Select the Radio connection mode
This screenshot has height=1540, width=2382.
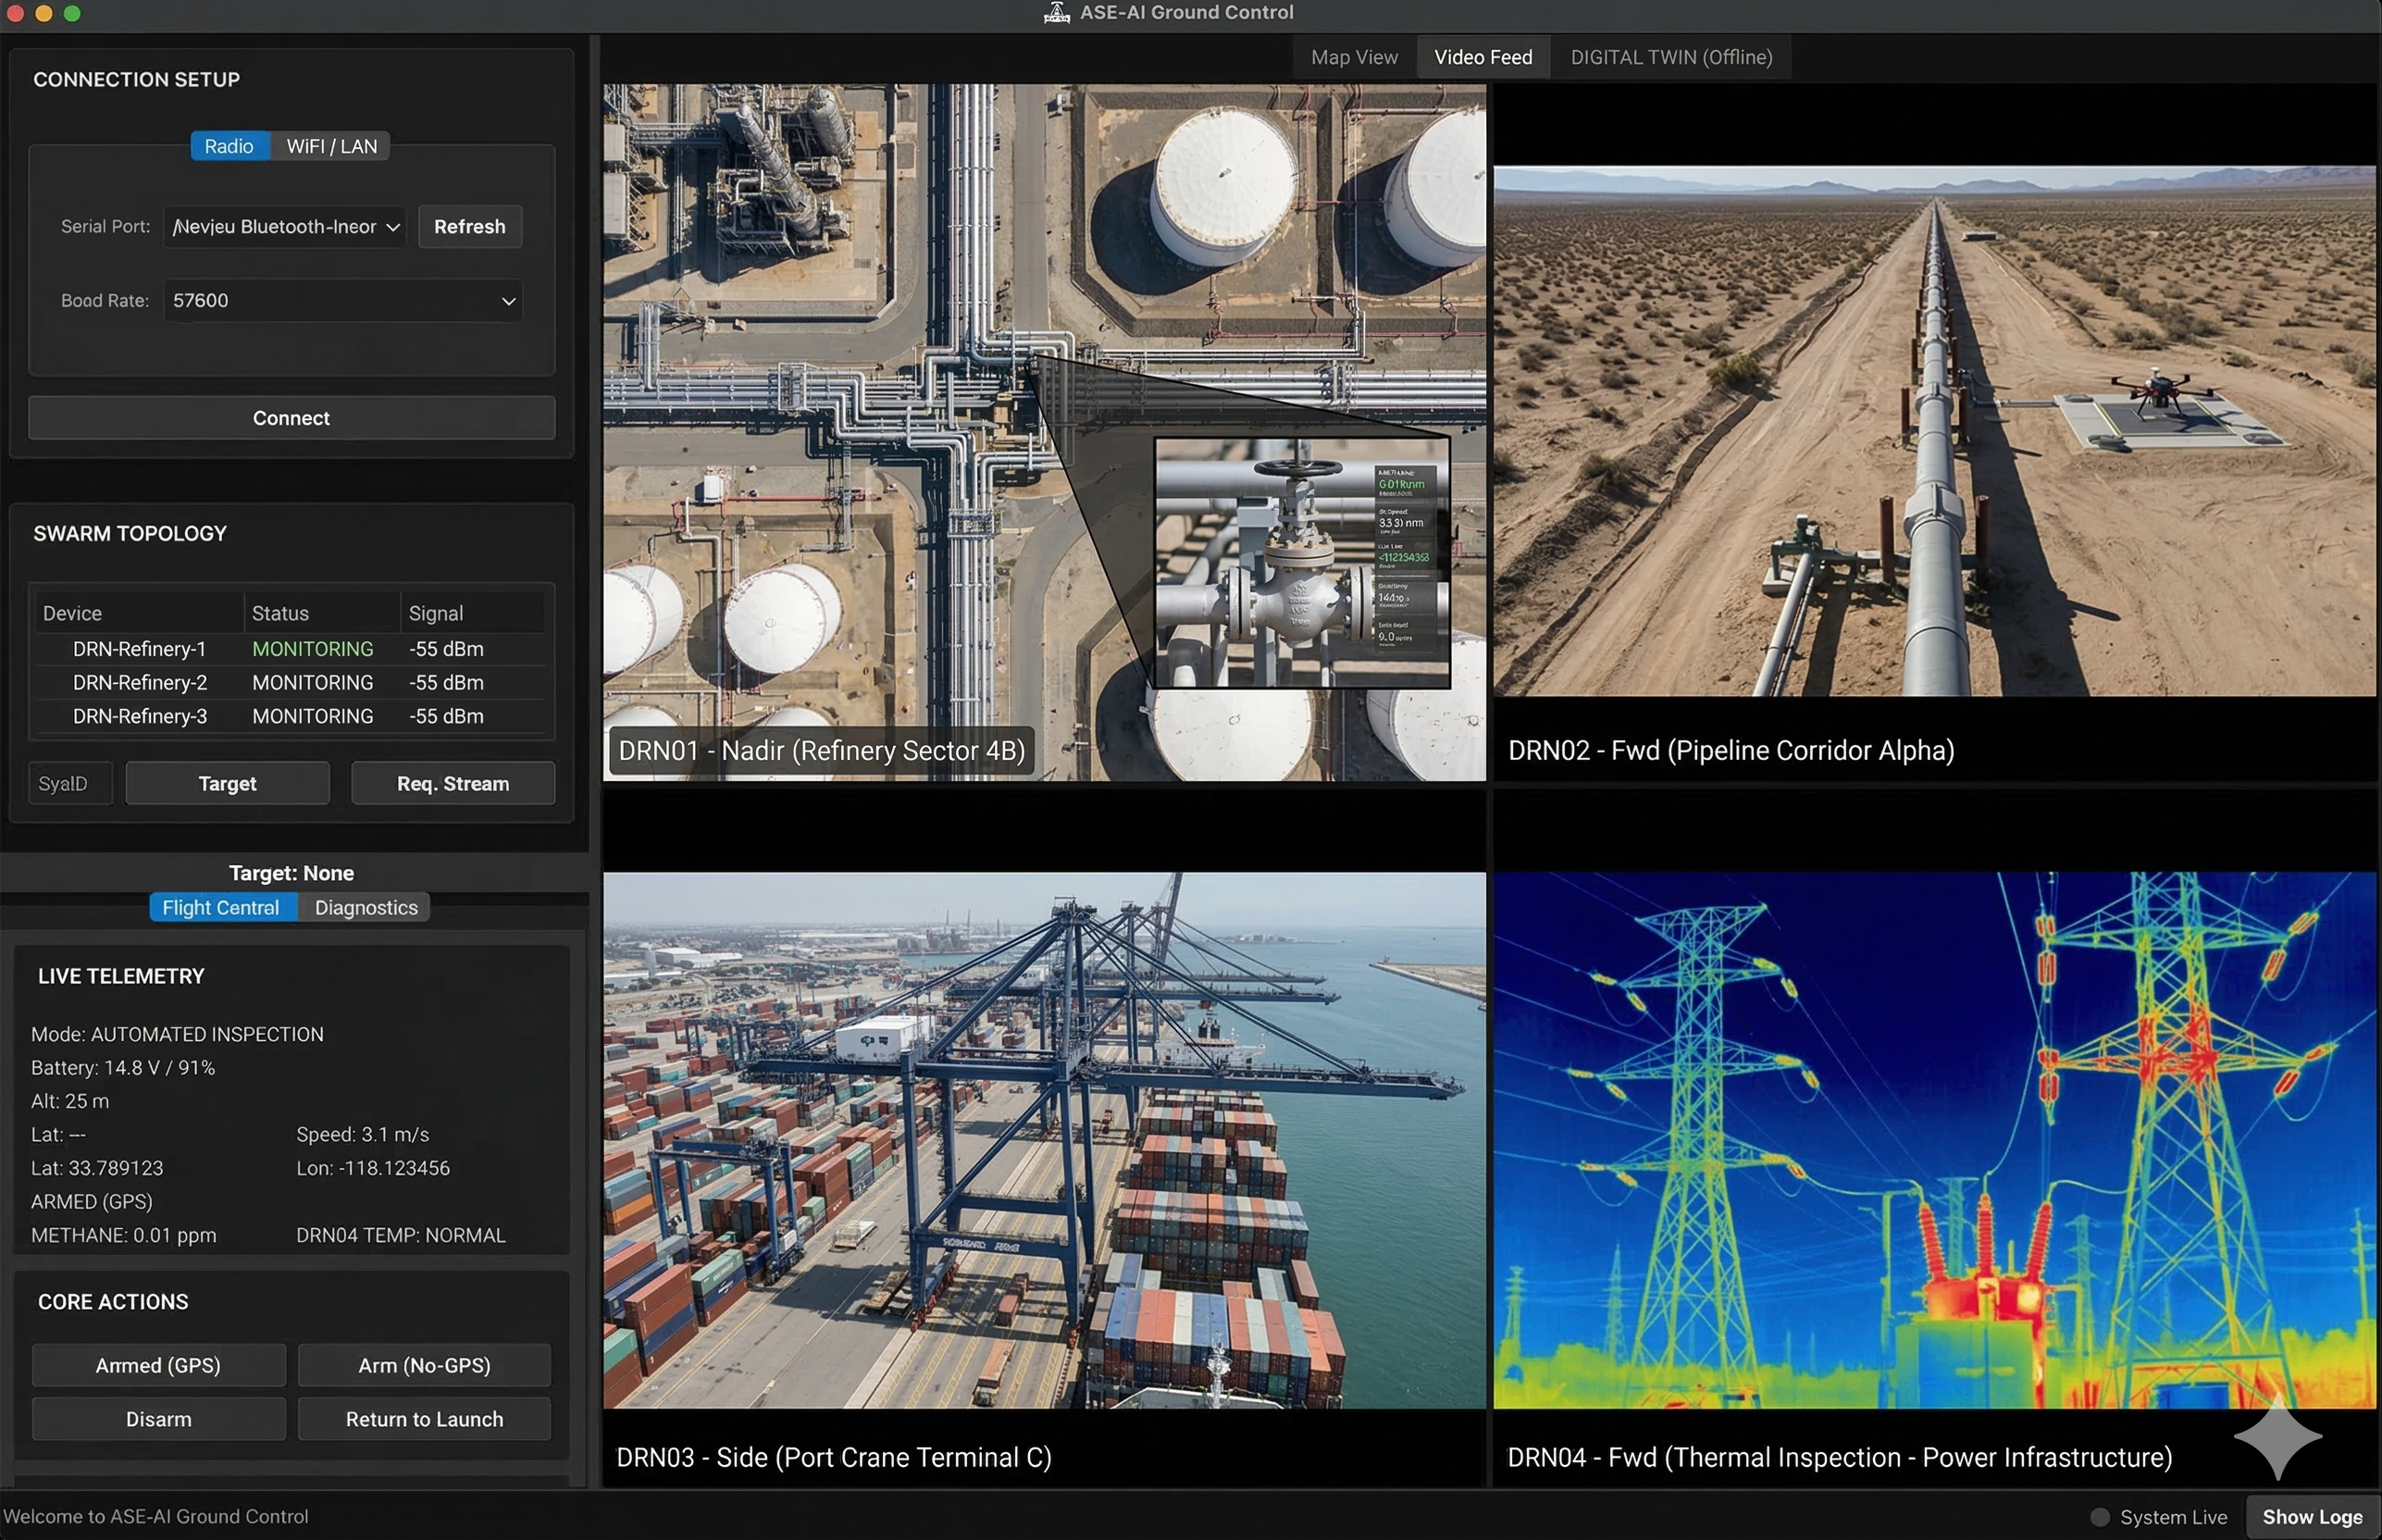tap(229, 146)
